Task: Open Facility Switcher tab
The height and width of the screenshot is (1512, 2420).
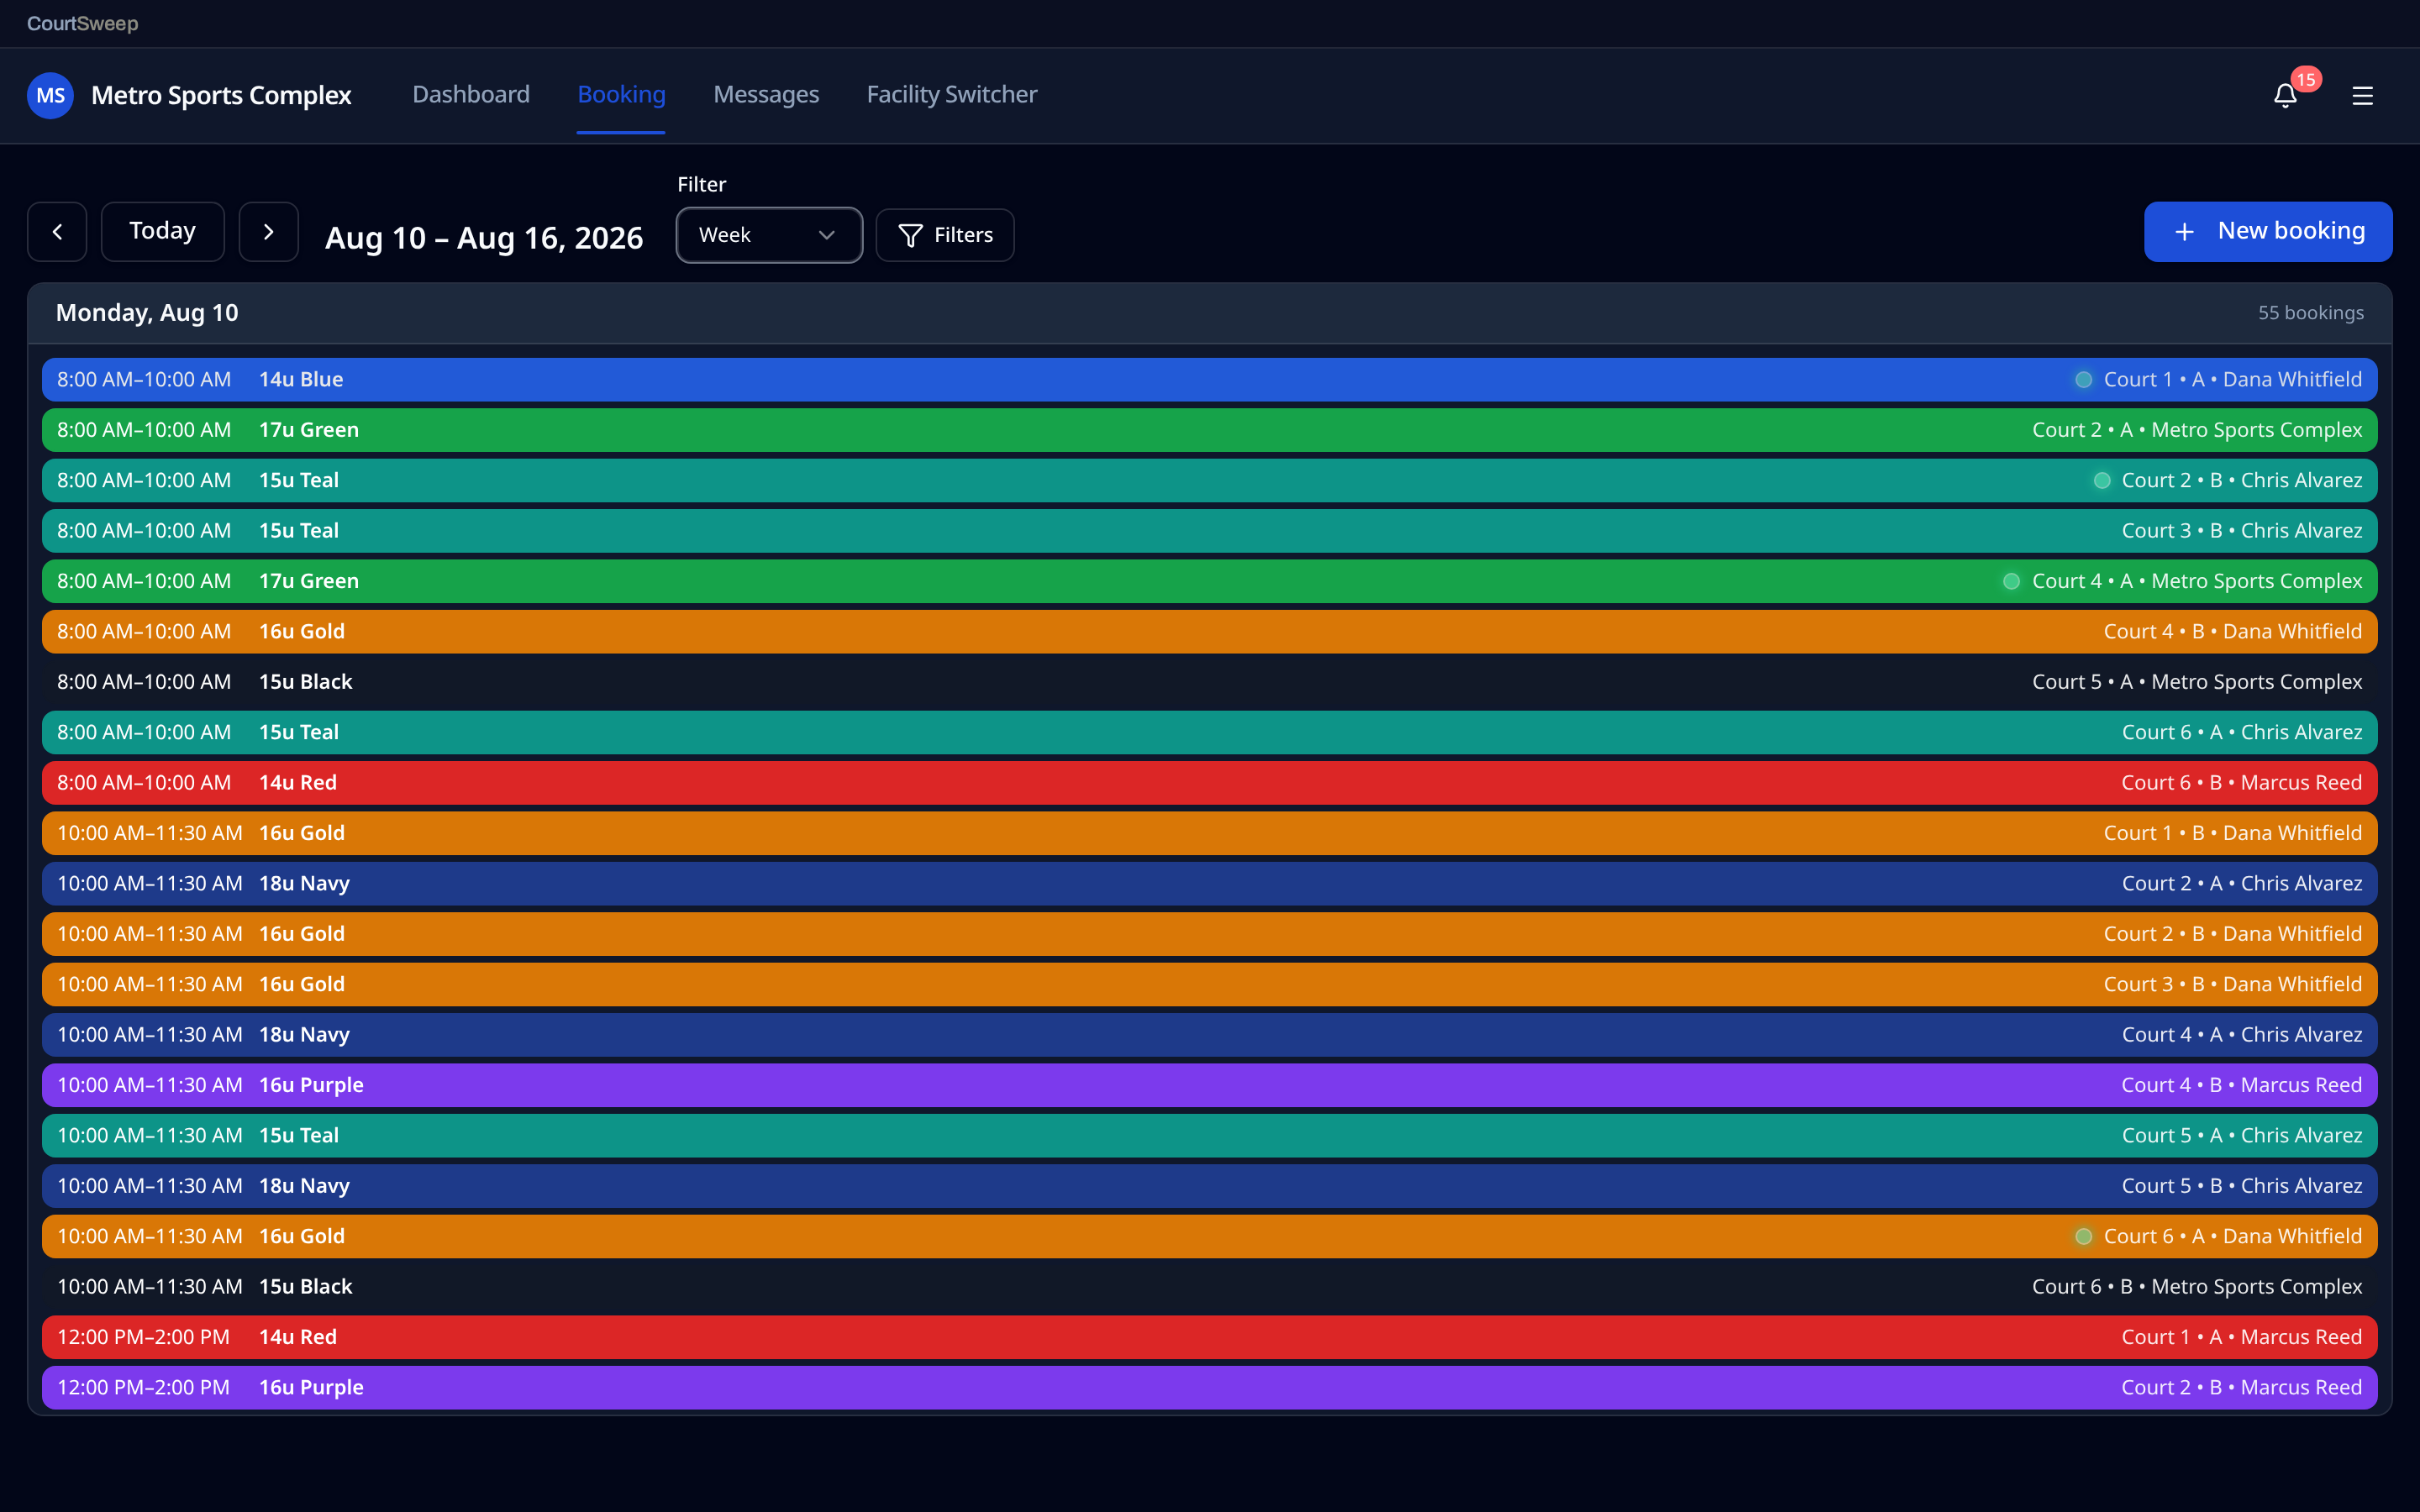Action: tap(952, 94)
